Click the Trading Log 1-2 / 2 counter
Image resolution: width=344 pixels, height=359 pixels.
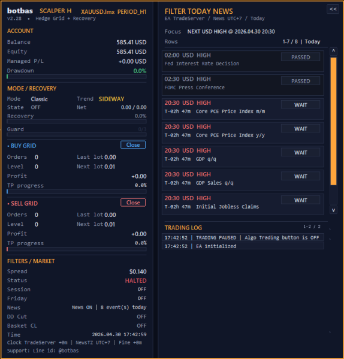pos(312,227)
